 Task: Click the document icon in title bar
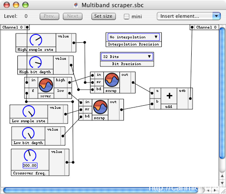76,5
